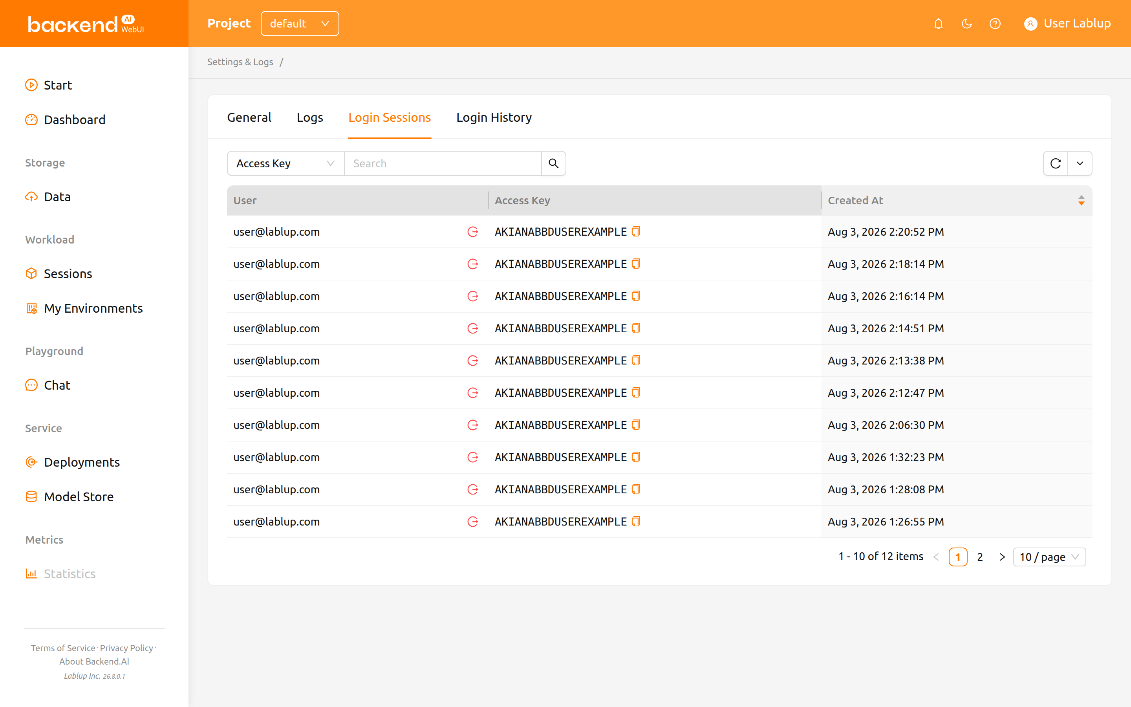Open Dashboard from the sidebar

click(66, 120)
